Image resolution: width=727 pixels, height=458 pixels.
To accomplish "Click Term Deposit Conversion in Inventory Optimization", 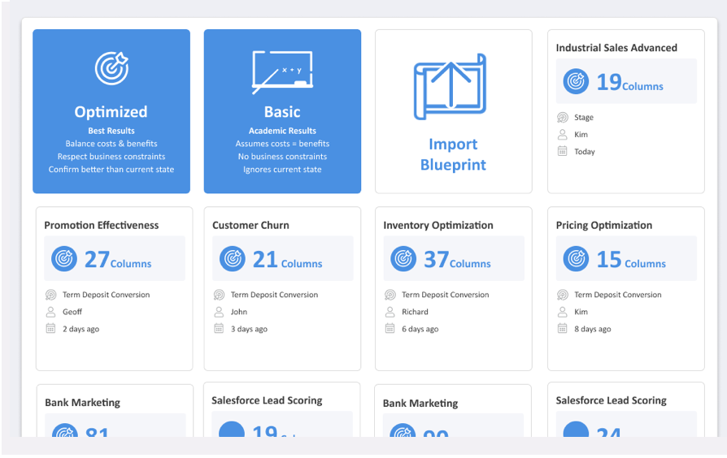I will pyautogui.click(x=445, y=295).
